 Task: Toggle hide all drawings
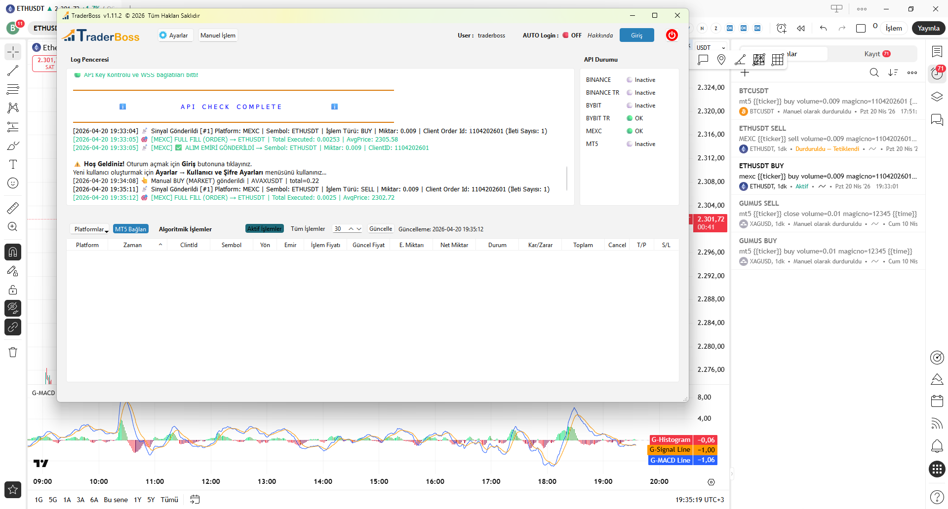(x=13, y=308)
